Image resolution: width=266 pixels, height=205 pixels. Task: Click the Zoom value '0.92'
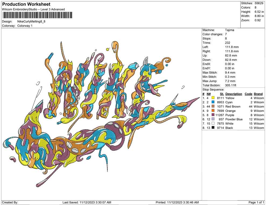tap(257, 20)
